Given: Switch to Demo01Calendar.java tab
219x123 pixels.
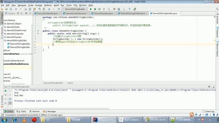Looking at the screenshot, I should [47, 13].
